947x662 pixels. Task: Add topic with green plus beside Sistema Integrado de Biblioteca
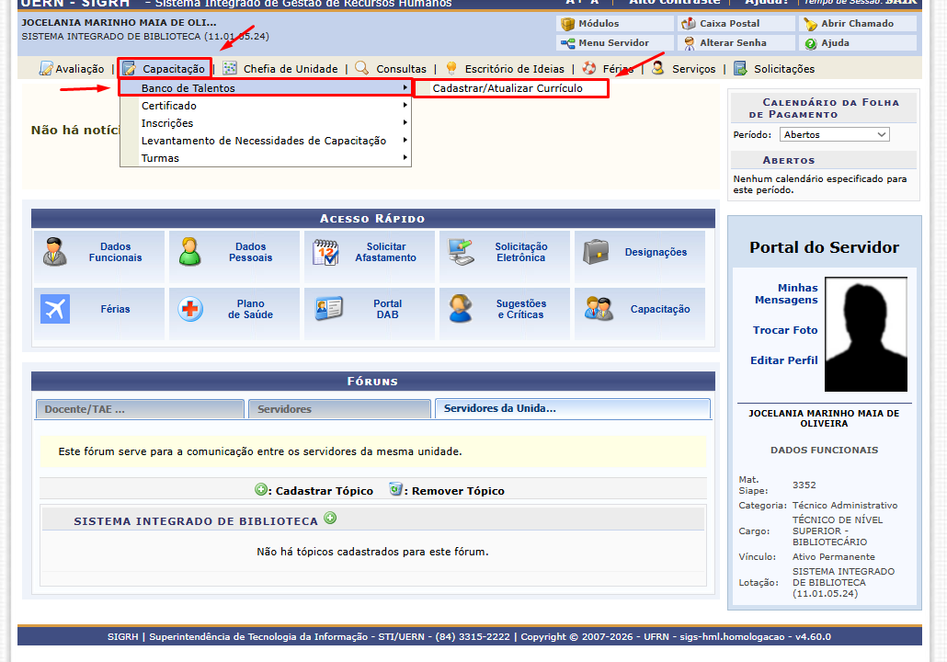click(330, 518)
